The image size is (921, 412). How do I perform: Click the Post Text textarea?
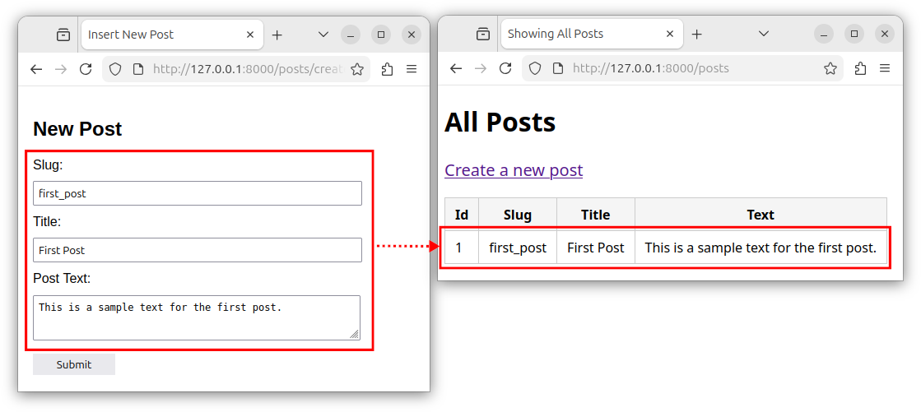[196, 317]
